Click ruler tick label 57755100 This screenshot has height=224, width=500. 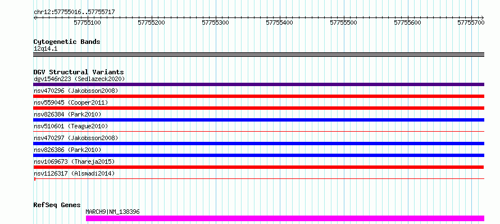click(x=88, y=23)
